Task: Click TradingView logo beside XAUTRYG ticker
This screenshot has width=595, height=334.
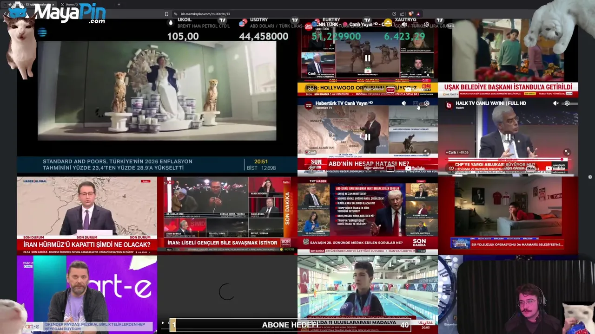Action: (439, 20)
